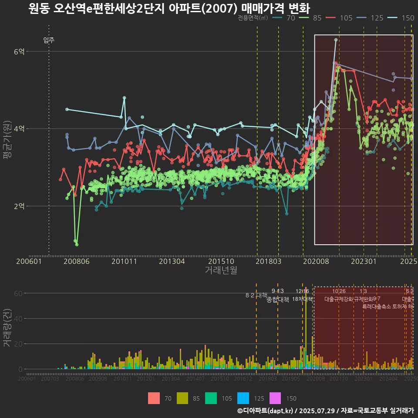Click the salmon 70 swatch in bottom legend
This screenshot has width=418, height=418.
click(x=154, y=398)
